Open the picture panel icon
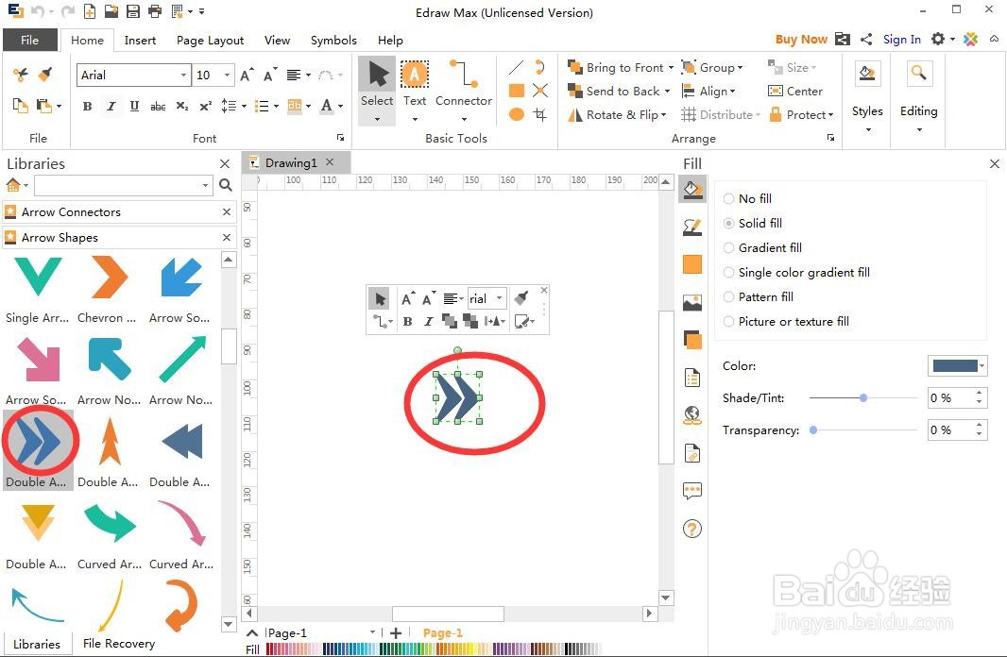This screenshot has width=1007, height=657. (692, 302)
